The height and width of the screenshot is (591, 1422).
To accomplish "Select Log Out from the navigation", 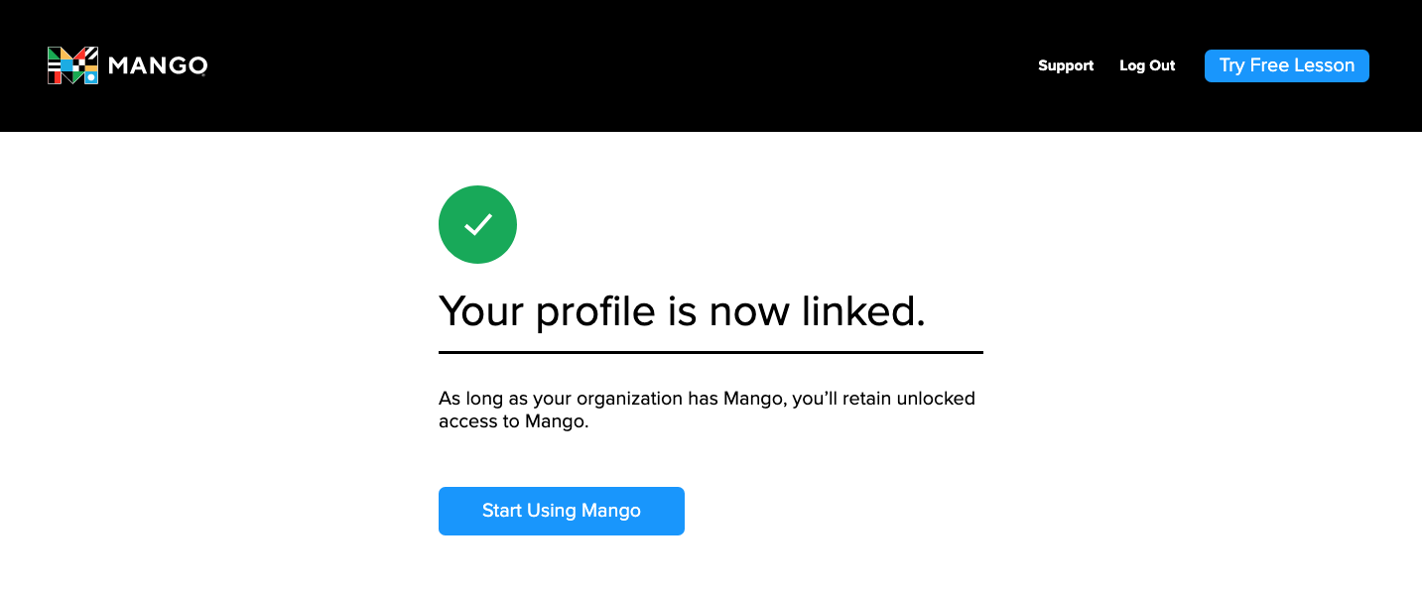I will pyautogui.click(x=1146, y=65).
